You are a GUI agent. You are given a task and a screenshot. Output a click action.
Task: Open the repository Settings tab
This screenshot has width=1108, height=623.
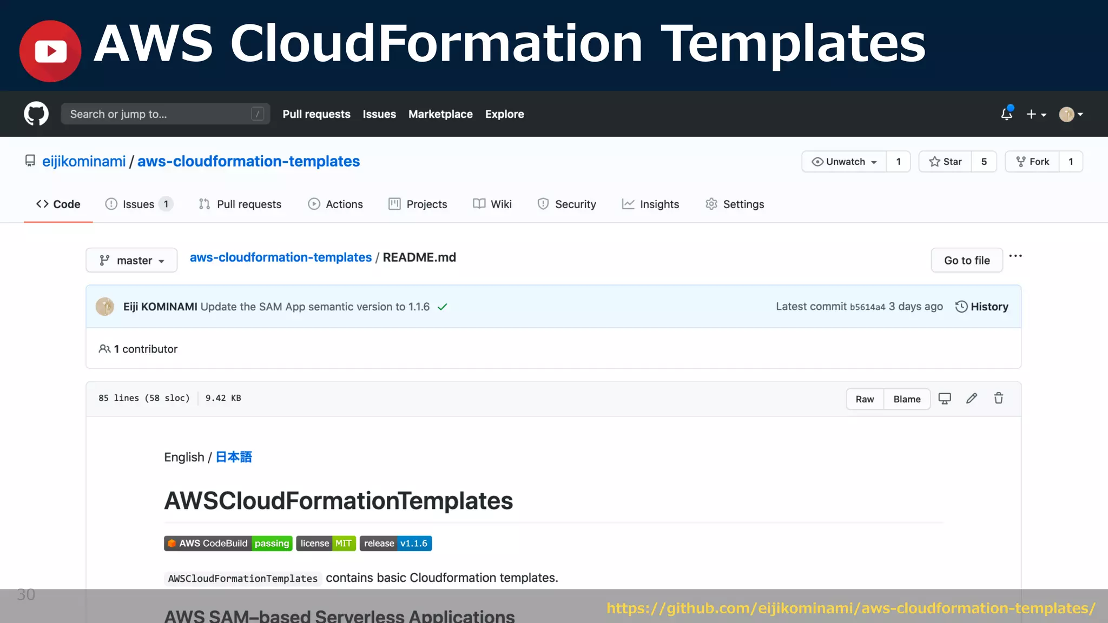(735, 204)
